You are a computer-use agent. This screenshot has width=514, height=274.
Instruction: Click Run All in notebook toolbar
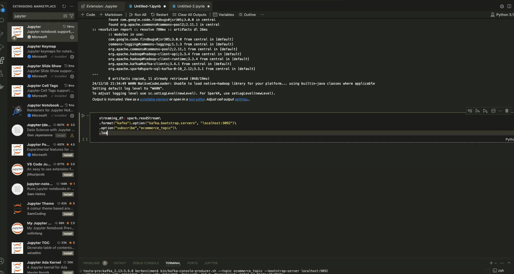click(138, 15)
